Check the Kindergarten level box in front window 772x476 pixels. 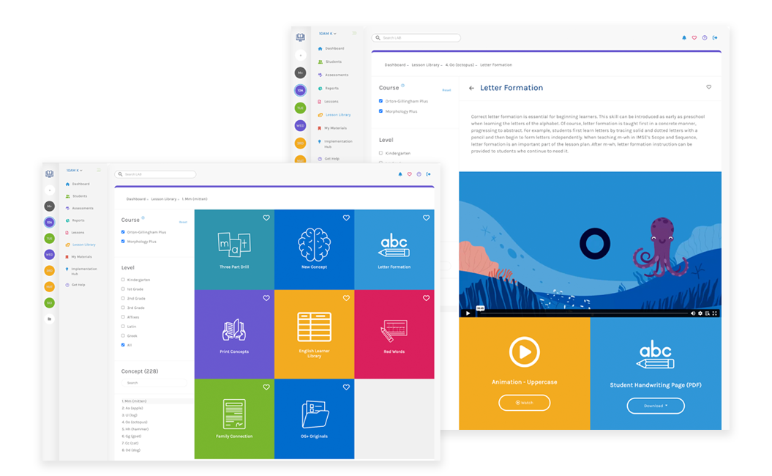point(123,280)
